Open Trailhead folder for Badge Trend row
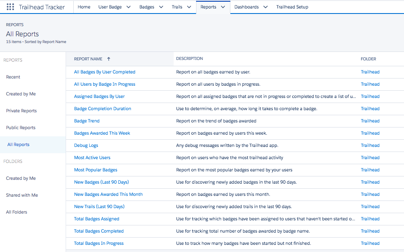Image resolution: width=404 pixels, height=252 pixels. (x=370, y=121)
